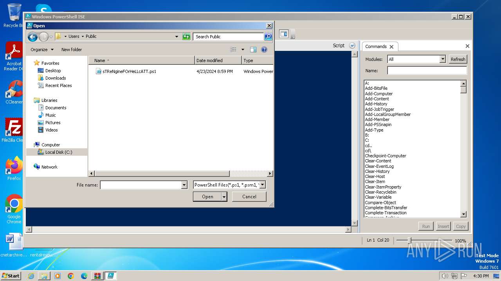Image resolution: width=501 pixels, height=281 pixels.
Task: Sort by Type column header
Action: click(257, 60)
